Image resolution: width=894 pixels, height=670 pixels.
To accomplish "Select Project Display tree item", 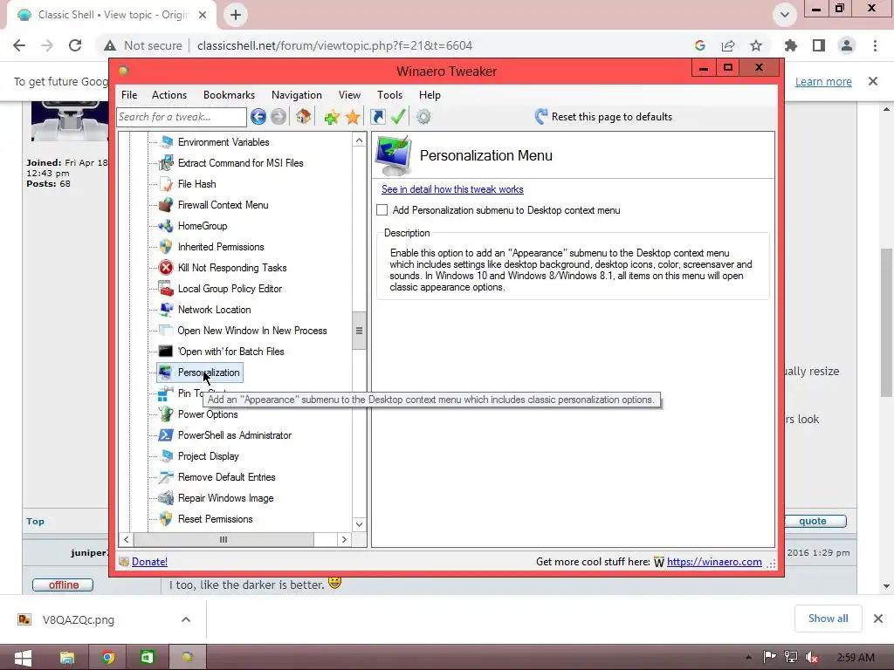I will pos(208,456).
